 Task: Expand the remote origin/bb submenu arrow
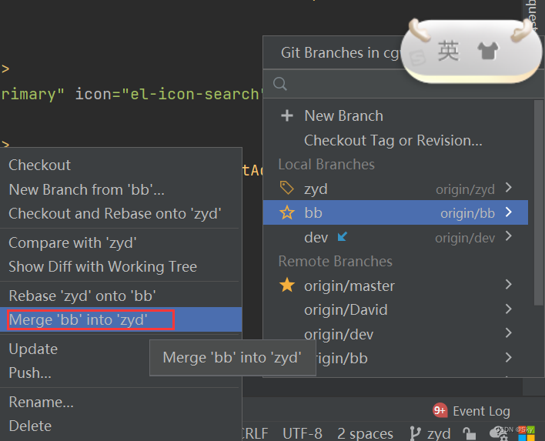pyautogui.click(x=509, y=357)
